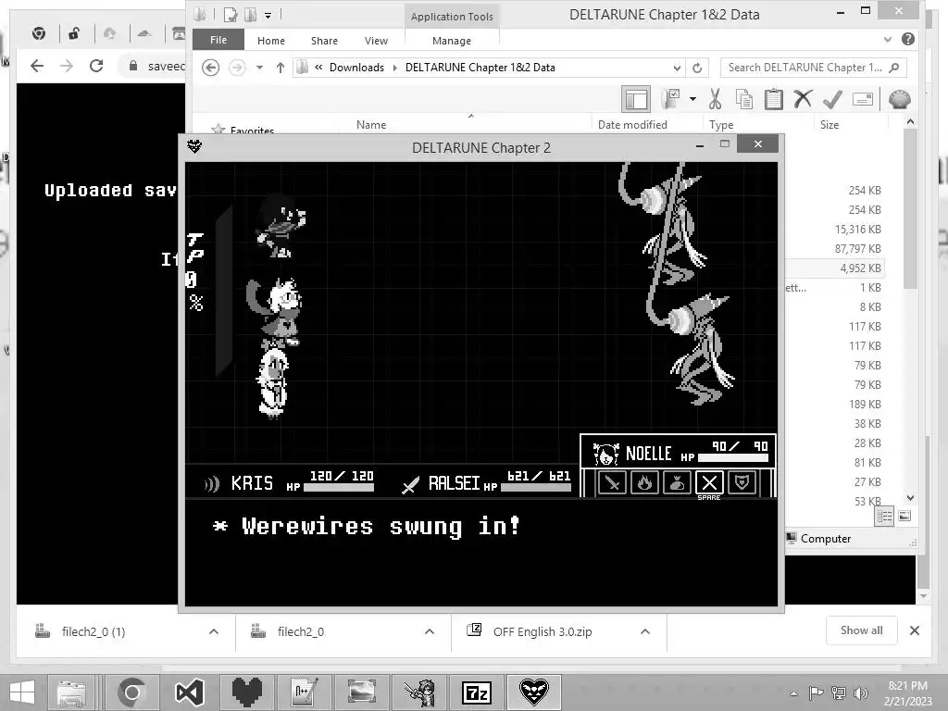Click the Delete X icon in Explorer
Viewport: 948px width, 711px height.
point(803,99)
